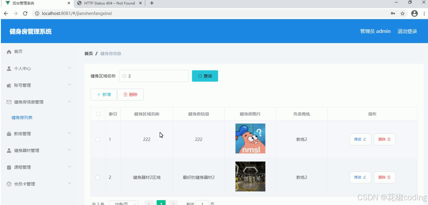Image resolution: width=428 pixels, height=205 pixels.
Task: Open the 10条/页 page-size dropdown
Action: (x=124, y=203)
